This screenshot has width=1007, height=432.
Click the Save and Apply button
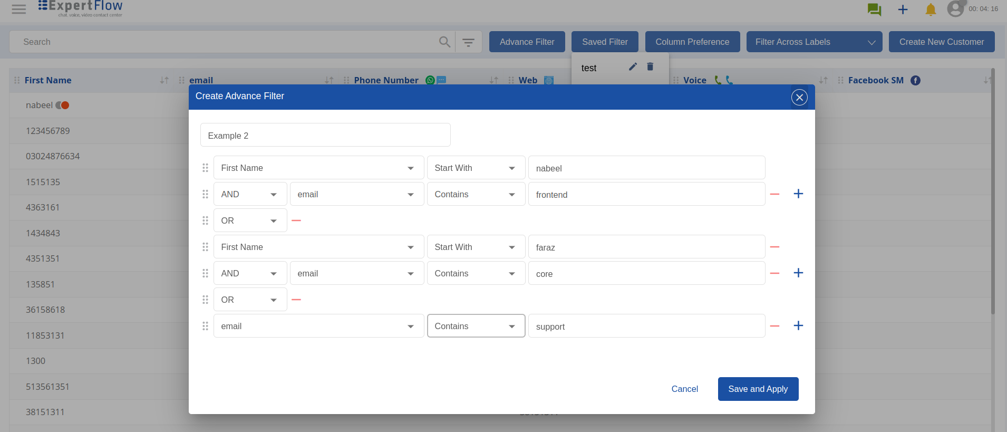(x=758, y=389)
